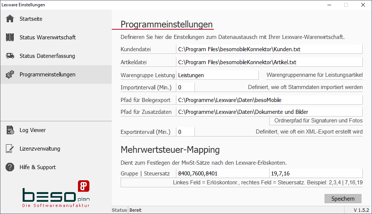The image size is (372, 214).
Task: Click the Importintervall (Min.) label
Action: pyautogui.click(x=146, y=88)
